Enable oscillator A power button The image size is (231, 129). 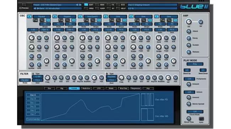click(x=29, y=17)
